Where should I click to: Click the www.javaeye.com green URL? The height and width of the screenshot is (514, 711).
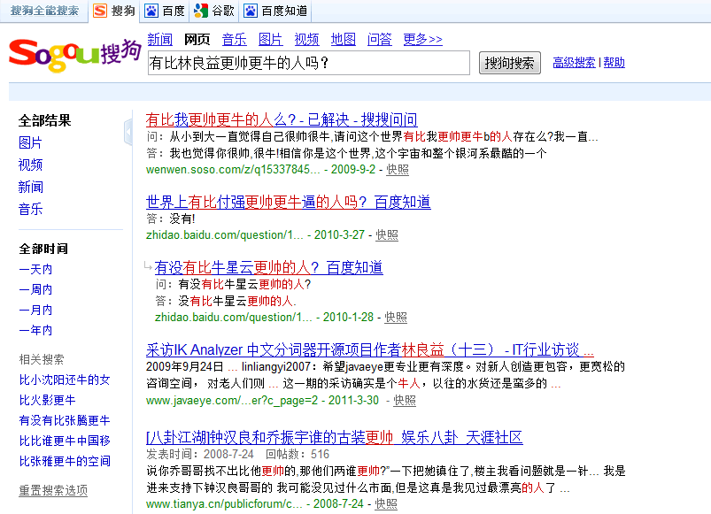232,401
